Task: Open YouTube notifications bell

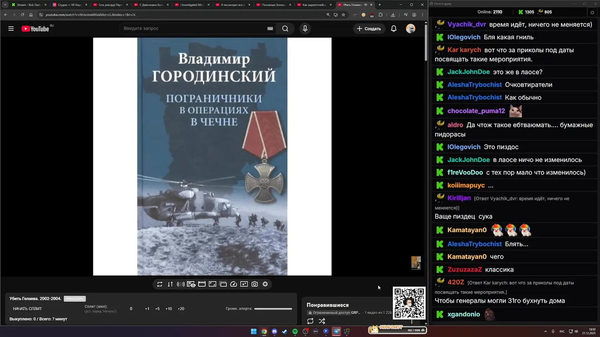Action: pos(394,29)
